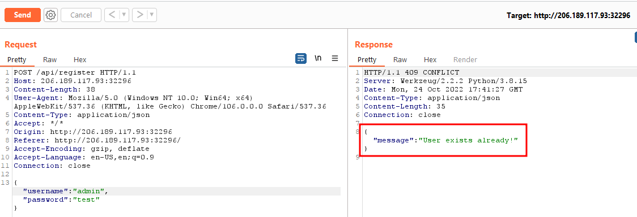Switch the Request view to the Raw tab

point(50,60)
